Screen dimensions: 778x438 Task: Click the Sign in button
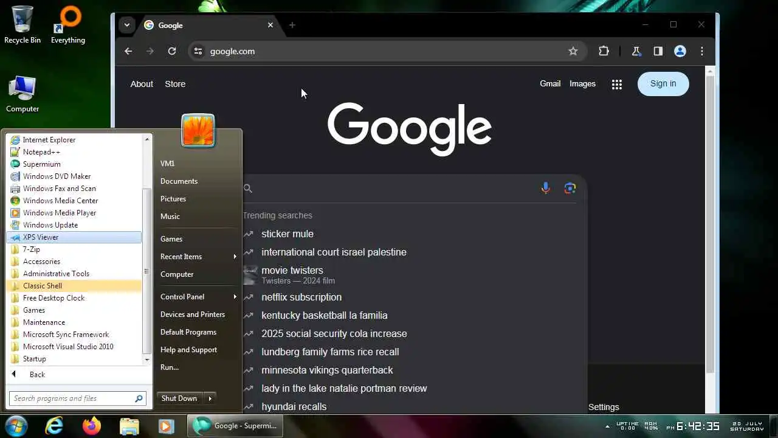point(663,84)
